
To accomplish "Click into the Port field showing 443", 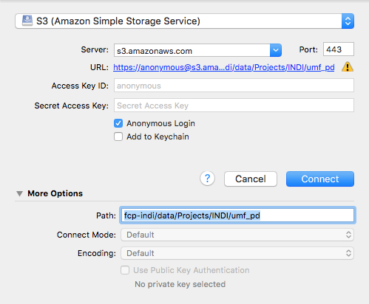I will tap(339, 49).
